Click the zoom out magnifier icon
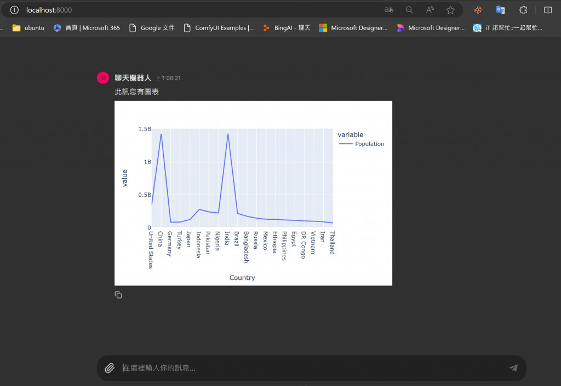Image resolution: width=561 pixels, height=386 pixels. point(409,10)
